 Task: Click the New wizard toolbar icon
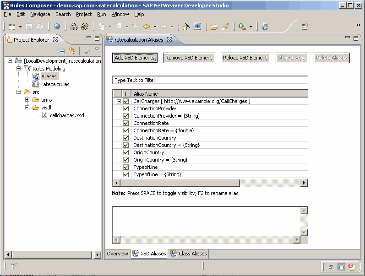pos(12,27)
